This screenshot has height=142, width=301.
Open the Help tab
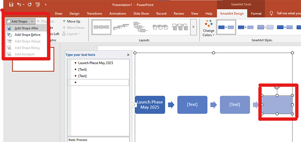(209, 13)
